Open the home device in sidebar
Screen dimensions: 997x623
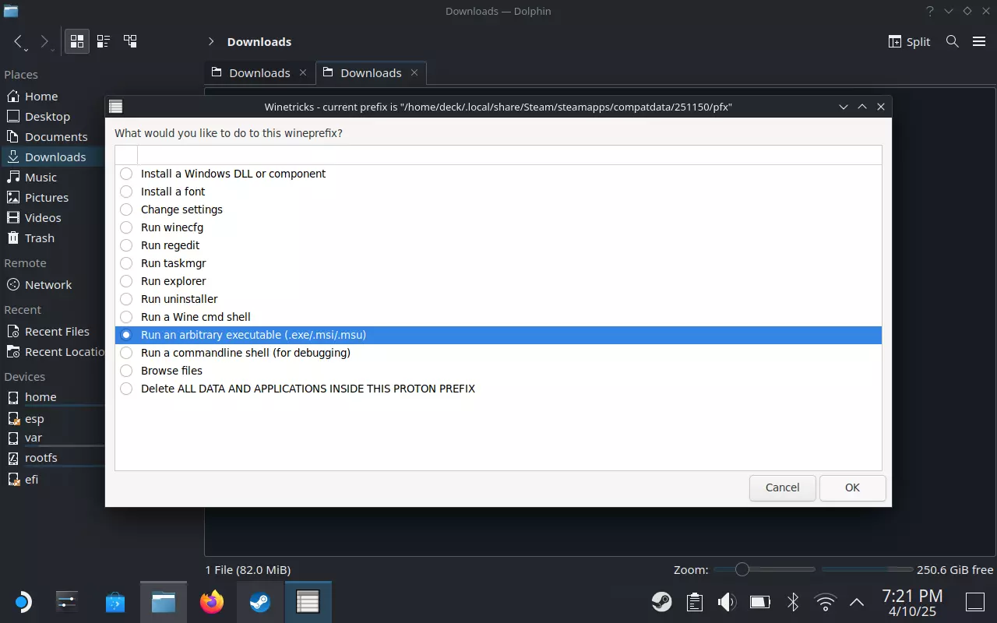click(52, 397)
